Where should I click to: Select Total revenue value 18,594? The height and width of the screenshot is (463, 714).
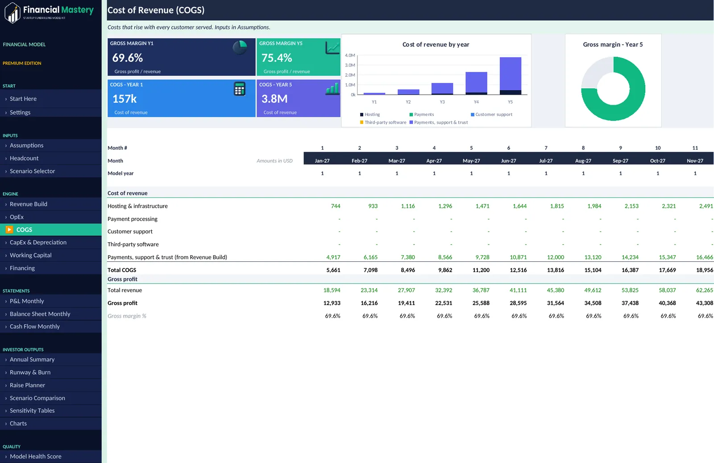tap(332, 290)
